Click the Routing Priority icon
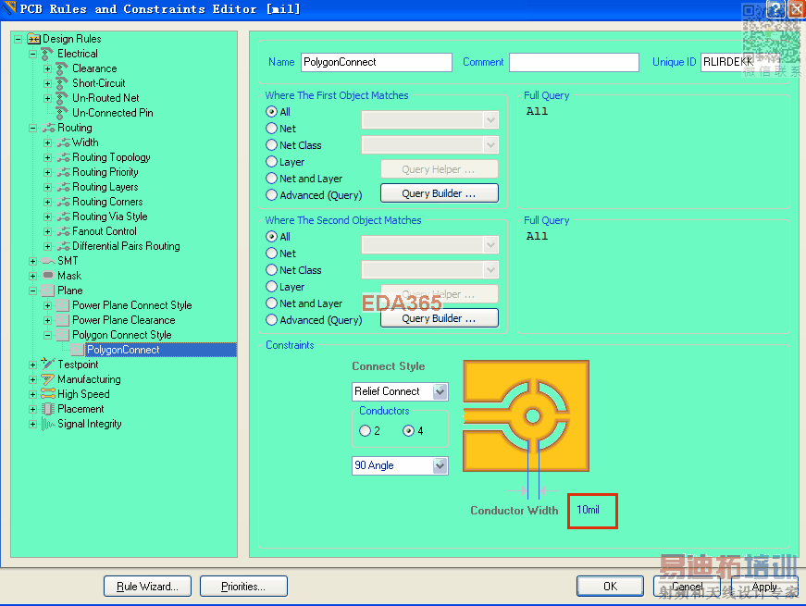Viewport: 806px width, 606px height. coord(63,172)
